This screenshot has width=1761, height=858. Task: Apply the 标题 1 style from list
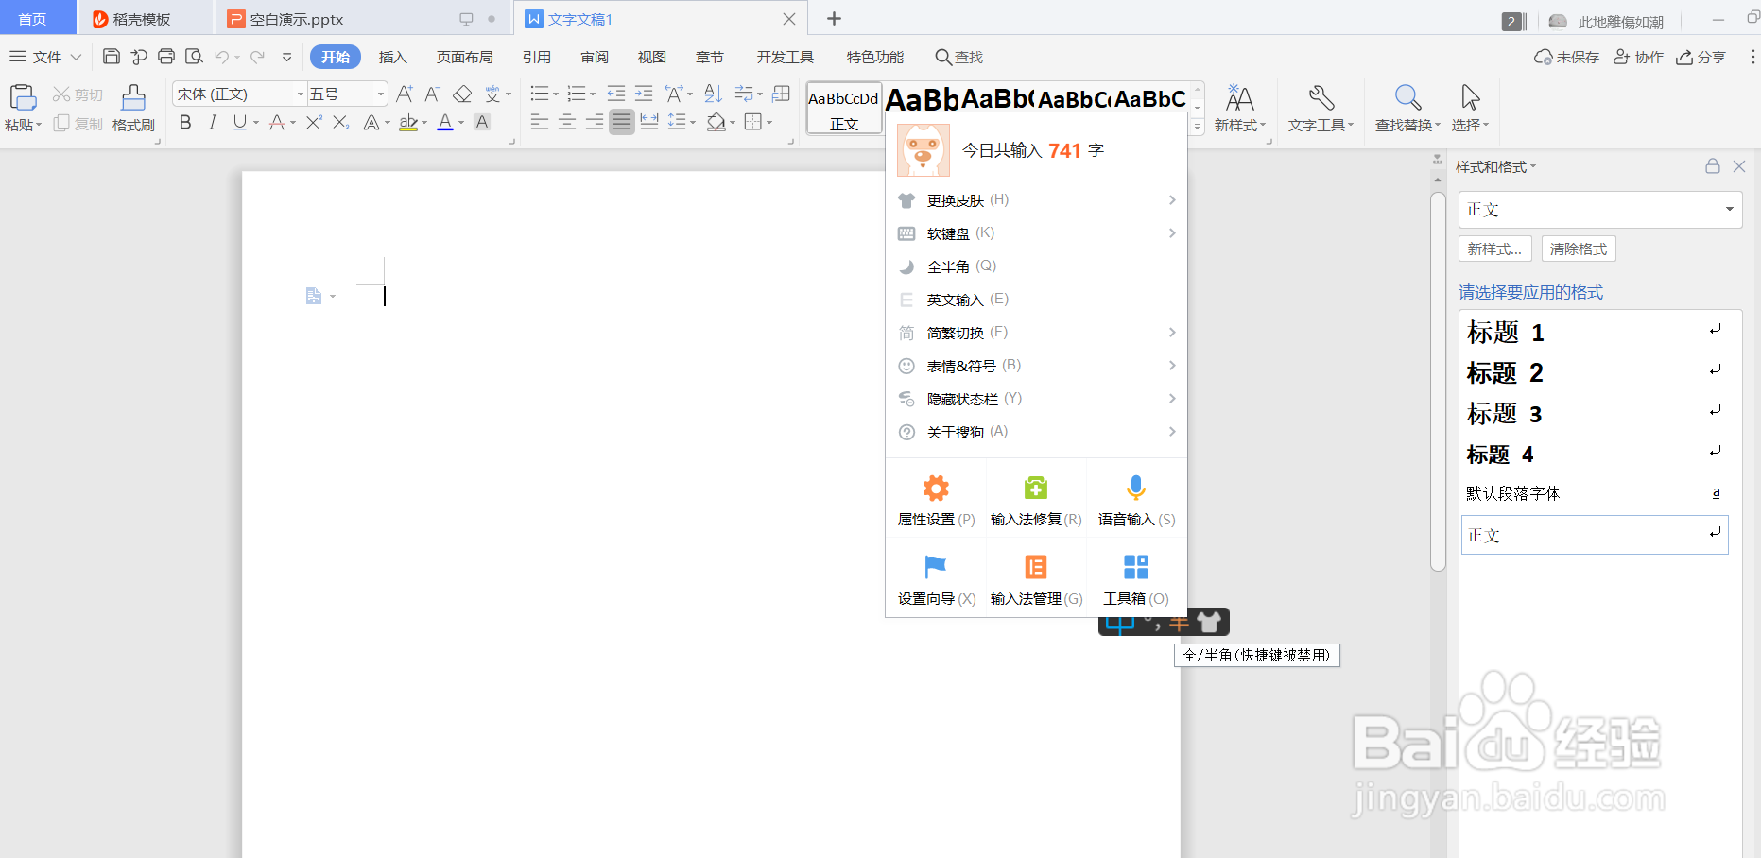(1595, 333)
